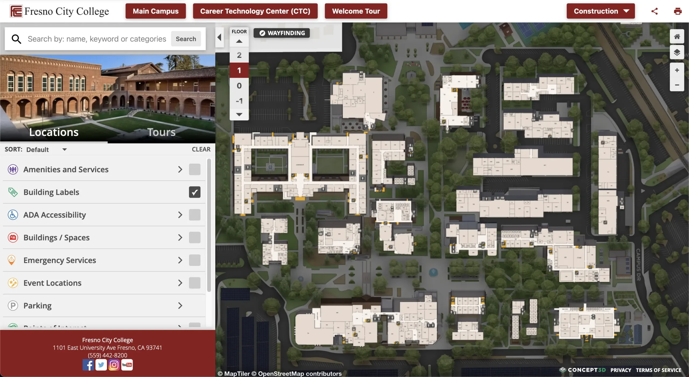The width and height of the screenshot is (689, 377).
Task: Open the PRIVACY link
Action: (x=621, y=370)
